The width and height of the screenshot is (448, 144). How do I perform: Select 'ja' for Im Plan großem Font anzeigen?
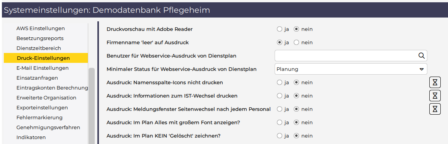[x=279, y=122]
